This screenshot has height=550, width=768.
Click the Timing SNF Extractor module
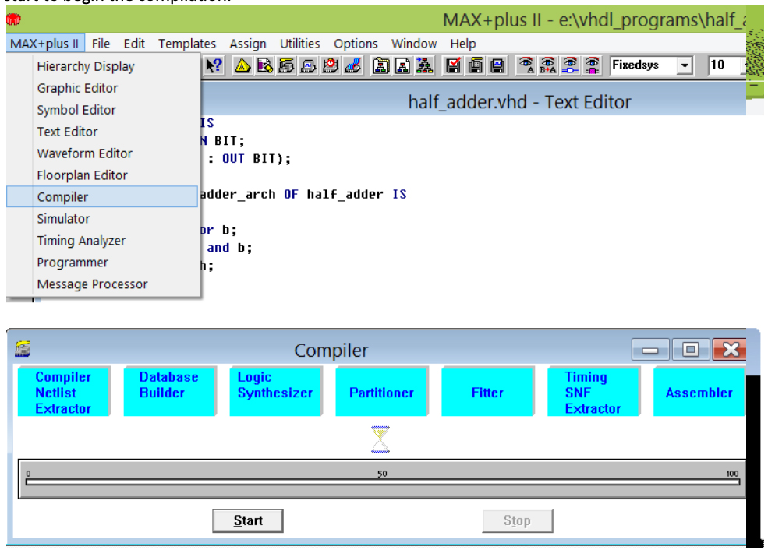tap(593, 392)
